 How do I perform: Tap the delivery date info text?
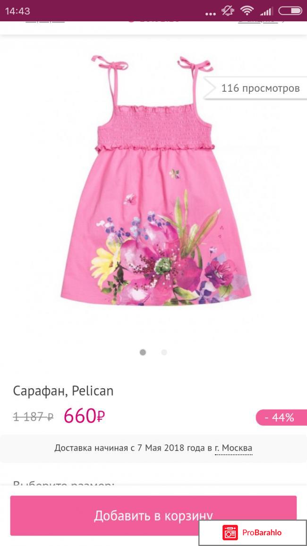(x=153, y=448)
